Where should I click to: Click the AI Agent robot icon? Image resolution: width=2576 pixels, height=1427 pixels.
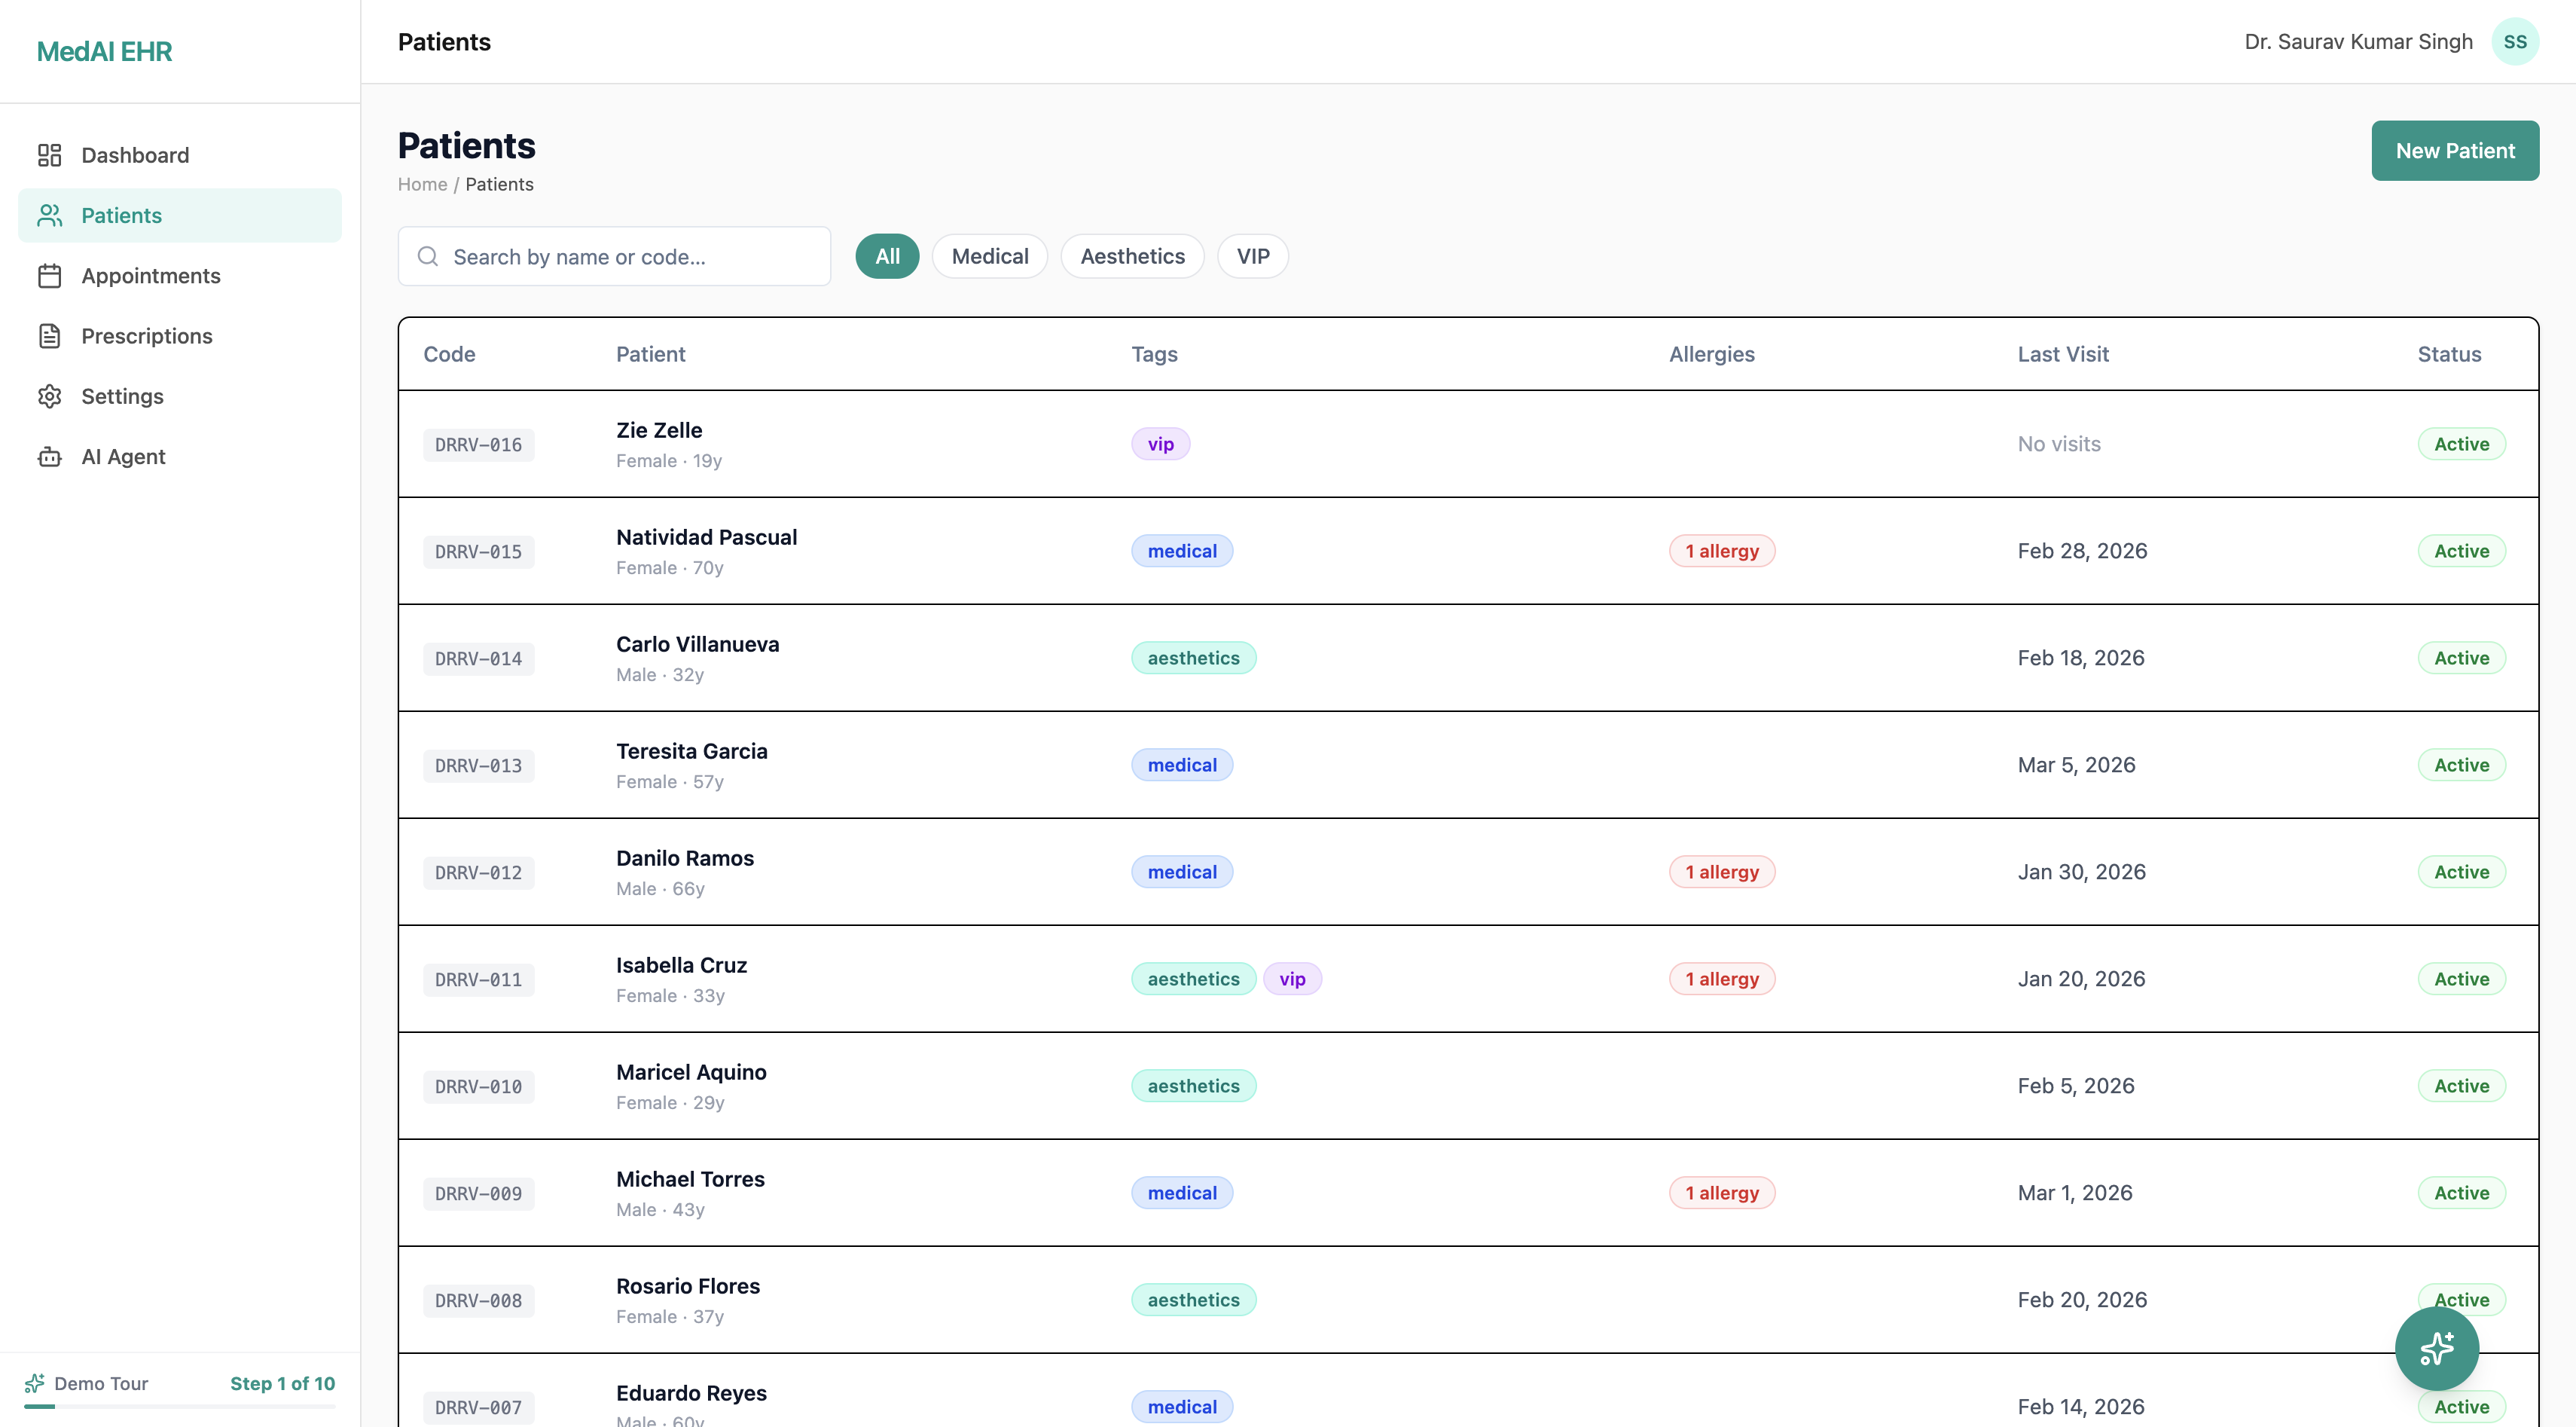[49, 456]
